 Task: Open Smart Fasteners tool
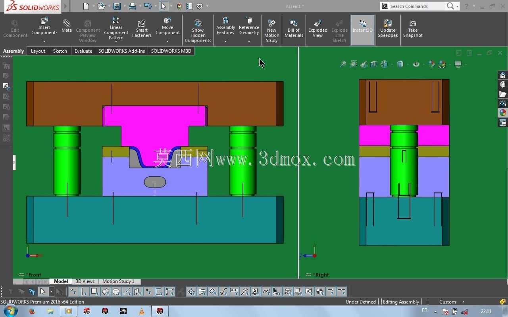coord(142,29)
